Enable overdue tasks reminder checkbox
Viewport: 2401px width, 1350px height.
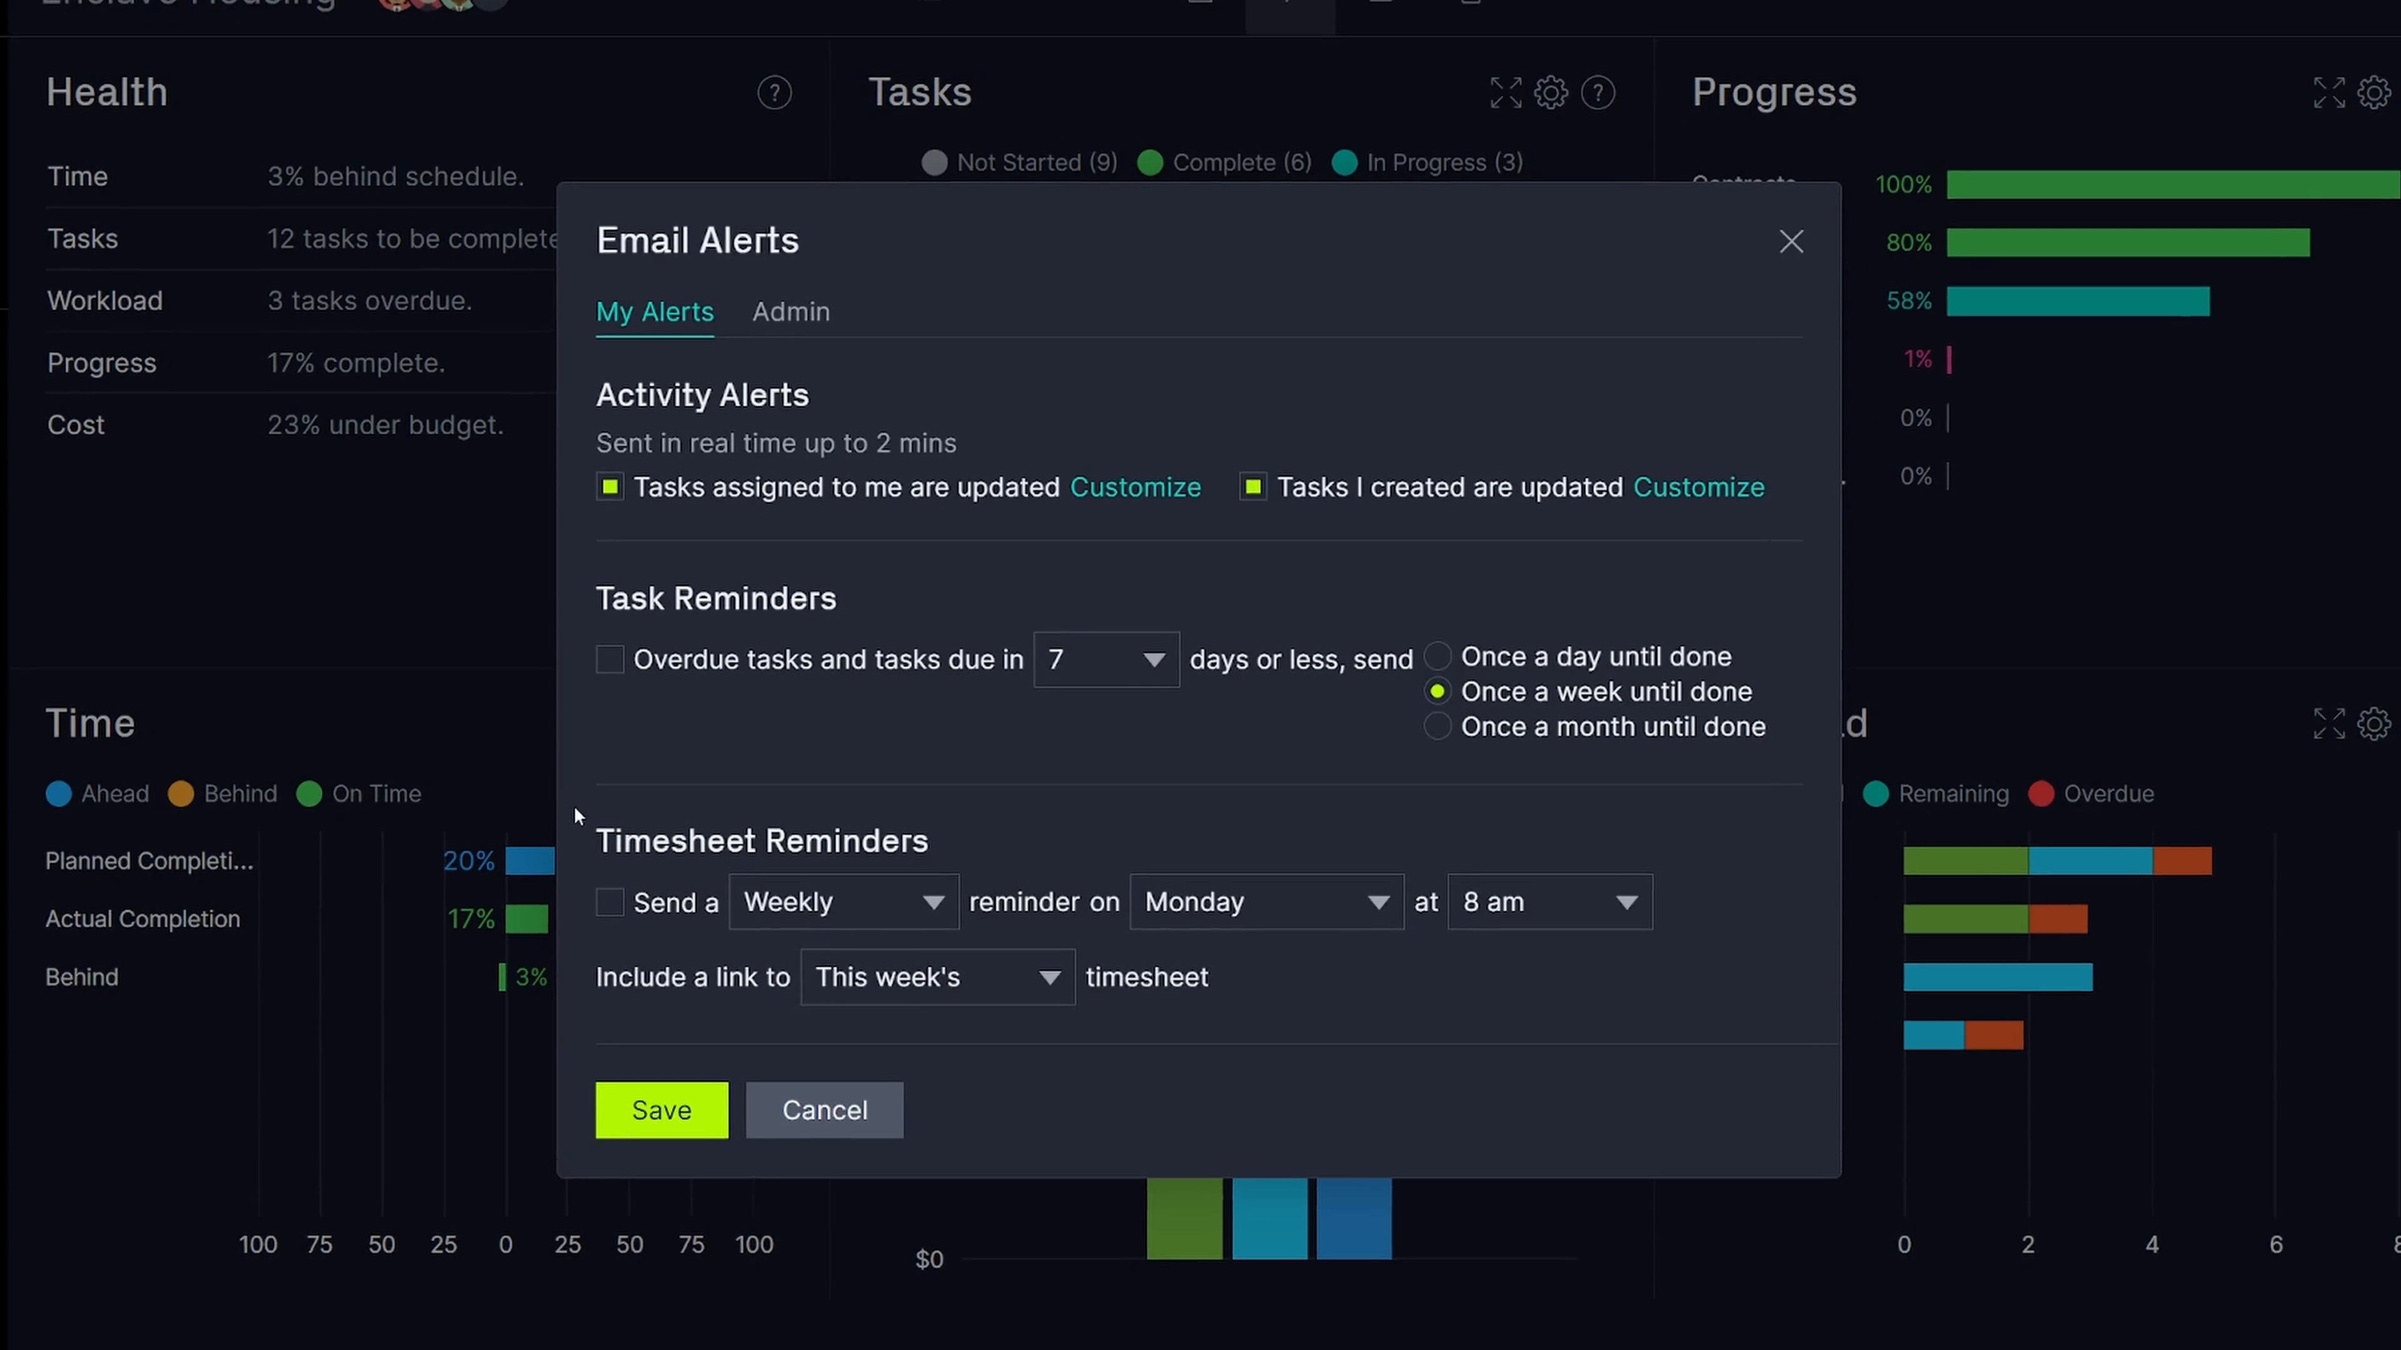point(610,659)
